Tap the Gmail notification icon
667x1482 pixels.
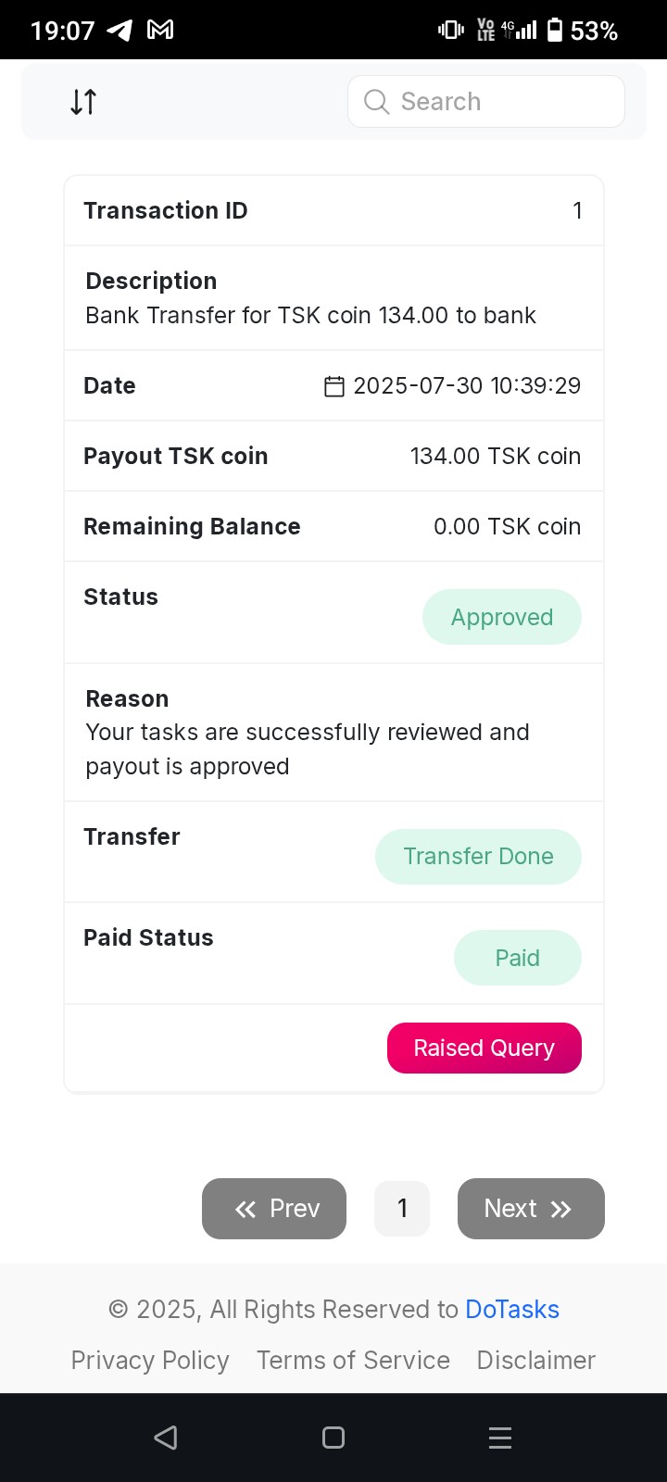pos(160,31)
